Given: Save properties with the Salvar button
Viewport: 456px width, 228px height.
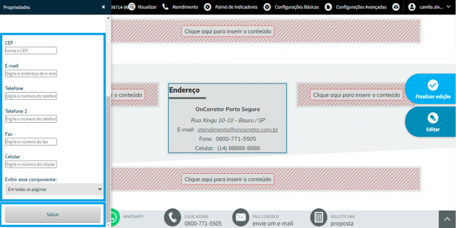Looking at the screenshot, I should tap(53, 215).
